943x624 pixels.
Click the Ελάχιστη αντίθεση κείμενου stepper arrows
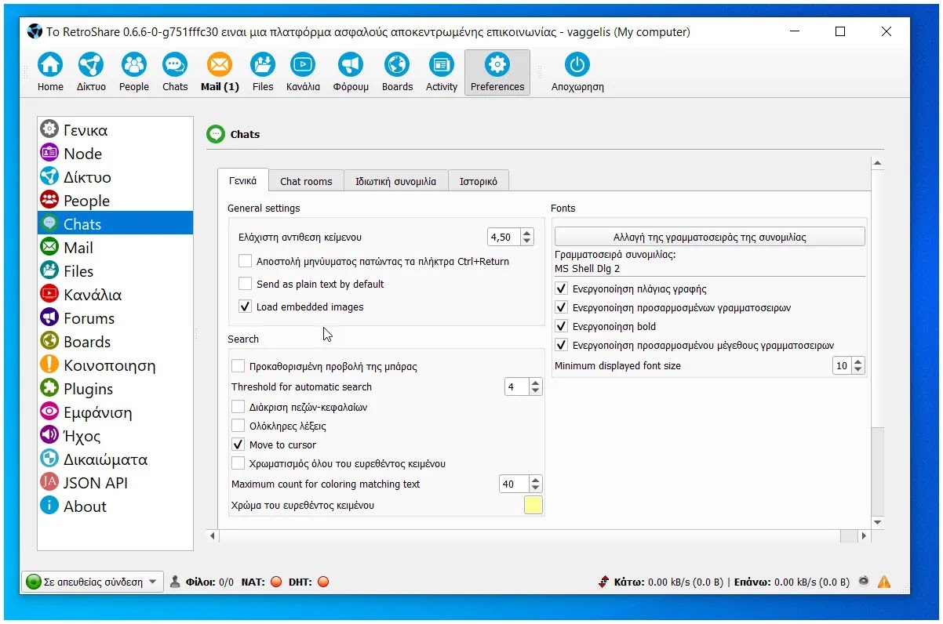pos(526,237)
